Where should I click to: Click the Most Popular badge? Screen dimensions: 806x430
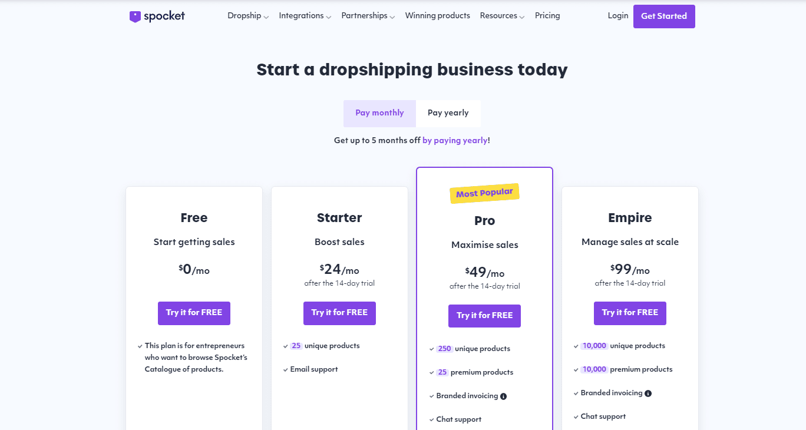(x=484, y=193)
